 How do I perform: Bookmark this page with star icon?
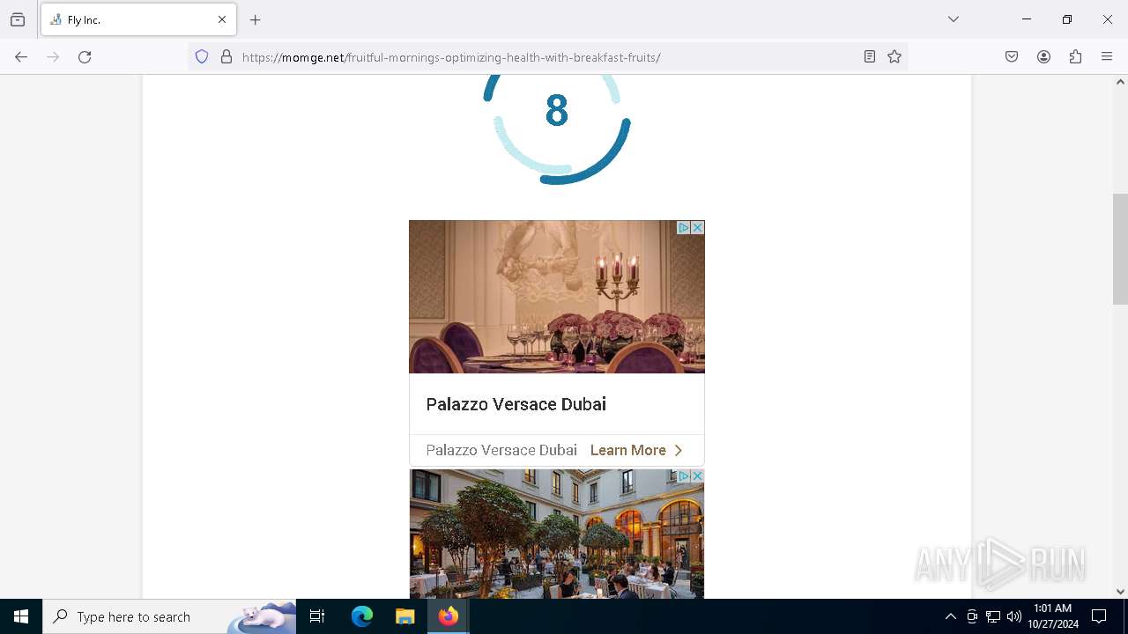894,57
